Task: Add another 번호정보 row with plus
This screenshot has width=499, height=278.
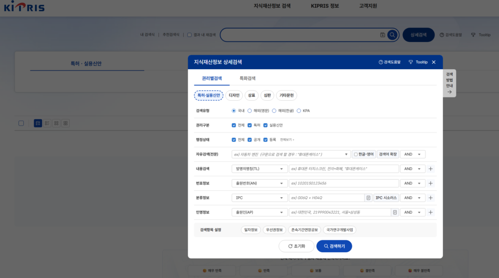Action: 431,183
